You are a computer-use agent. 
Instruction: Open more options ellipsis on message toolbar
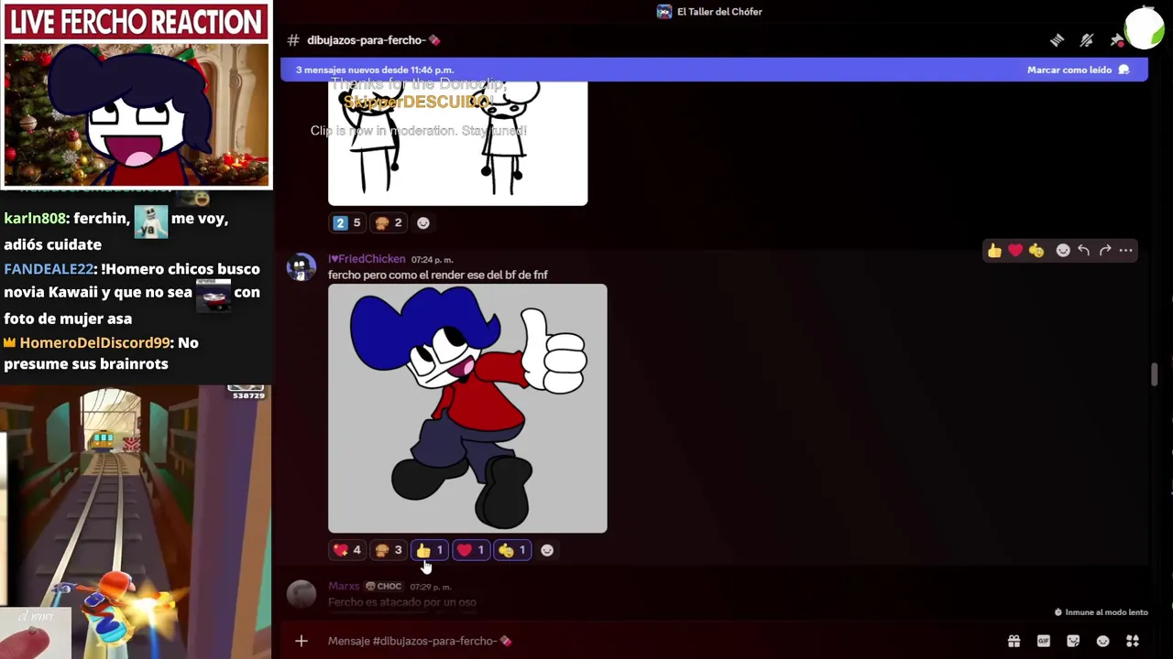(1126, 251)
